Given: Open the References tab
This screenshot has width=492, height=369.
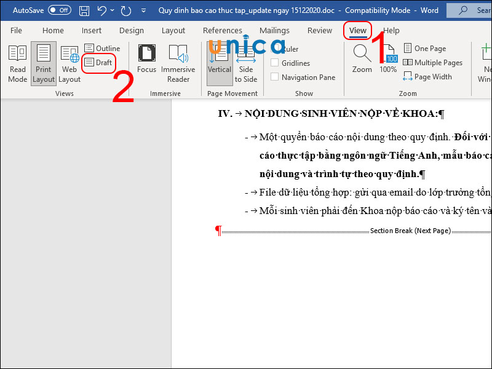Looking at the screenshot, I should 222,30.
